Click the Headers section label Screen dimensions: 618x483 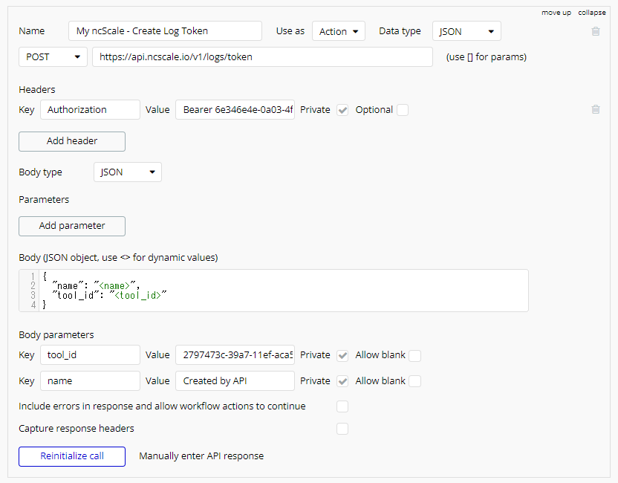pos(37,89)
